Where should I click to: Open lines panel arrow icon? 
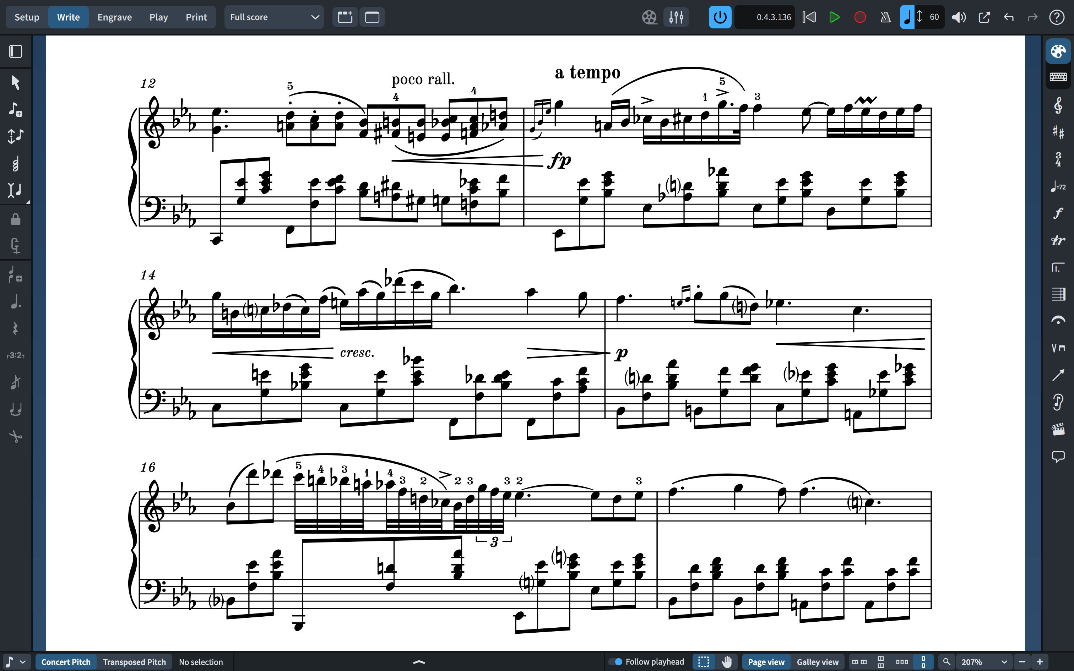pyautogui.click(x=1058, y=375)
